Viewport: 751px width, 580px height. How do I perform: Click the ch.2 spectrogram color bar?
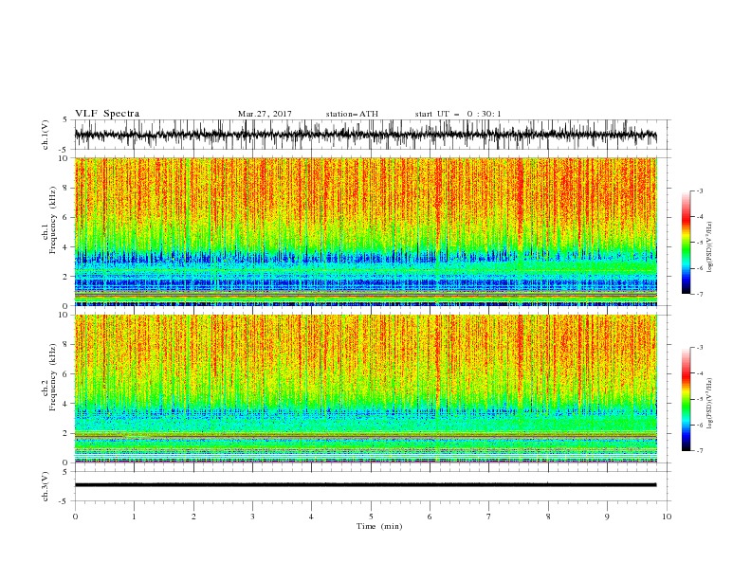pos(686,399)
